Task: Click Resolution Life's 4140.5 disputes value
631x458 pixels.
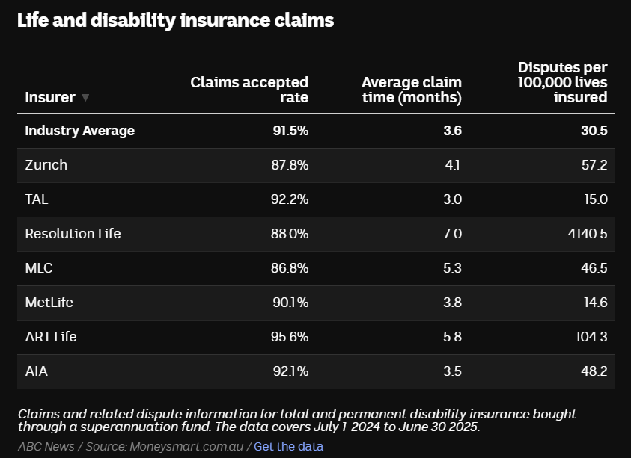Action: 587,234
